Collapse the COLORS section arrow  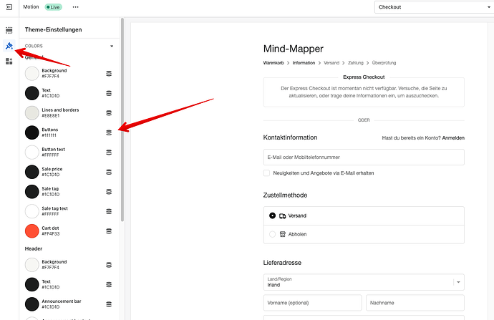click(112, 46)
